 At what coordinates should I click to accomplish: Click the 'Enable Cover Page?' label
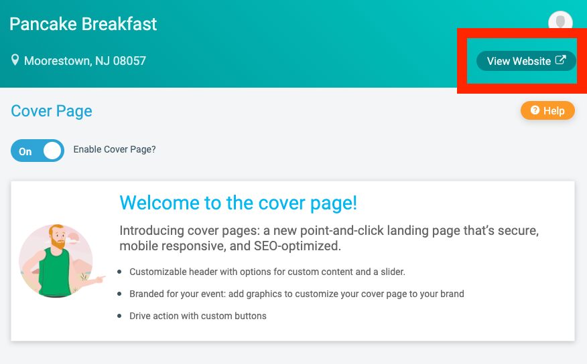pos(115,149)
